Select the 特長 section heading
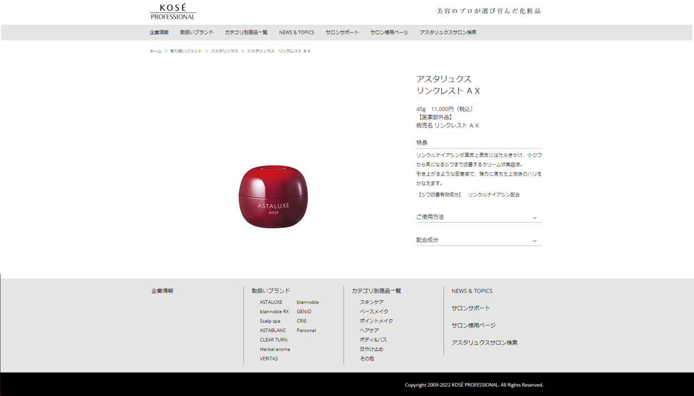Viewport: 694px width, 396px height. pyautogui.click(x=422, y=143)
